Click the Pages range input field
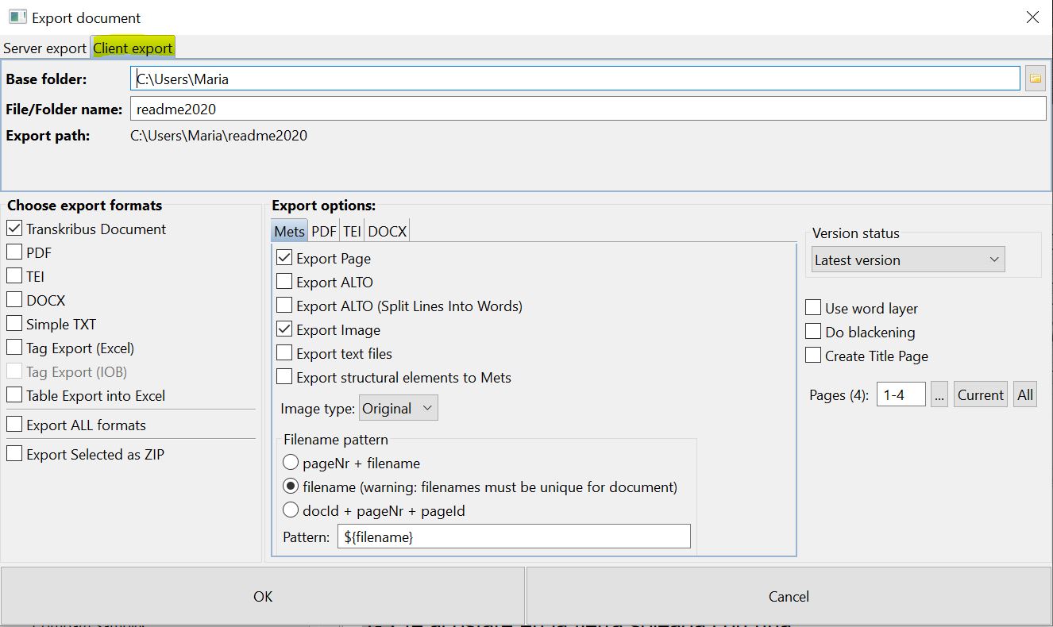 (901, 394)
